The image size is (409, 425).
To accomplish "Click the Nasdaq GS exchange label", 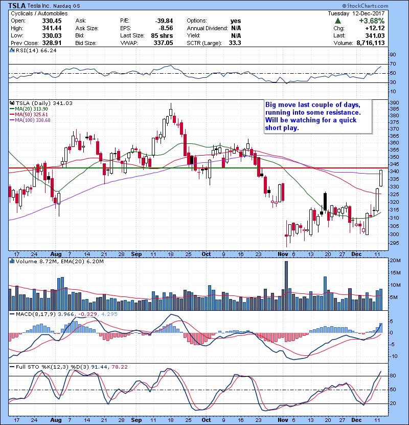I will coord(66,6).
